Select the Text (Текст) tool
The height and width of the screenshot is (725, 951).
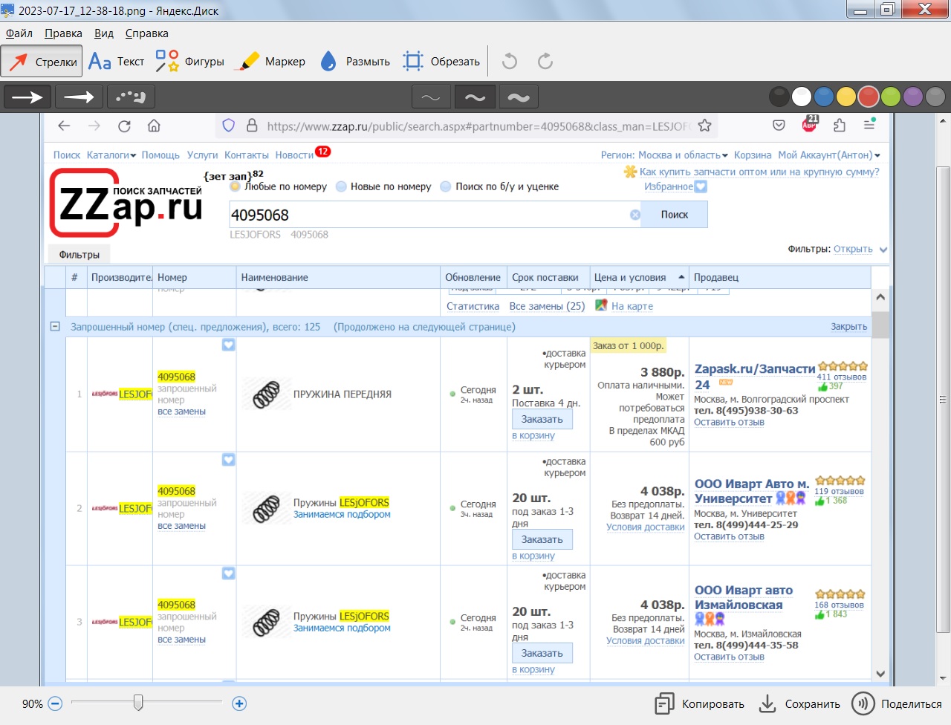click(116, 62)
